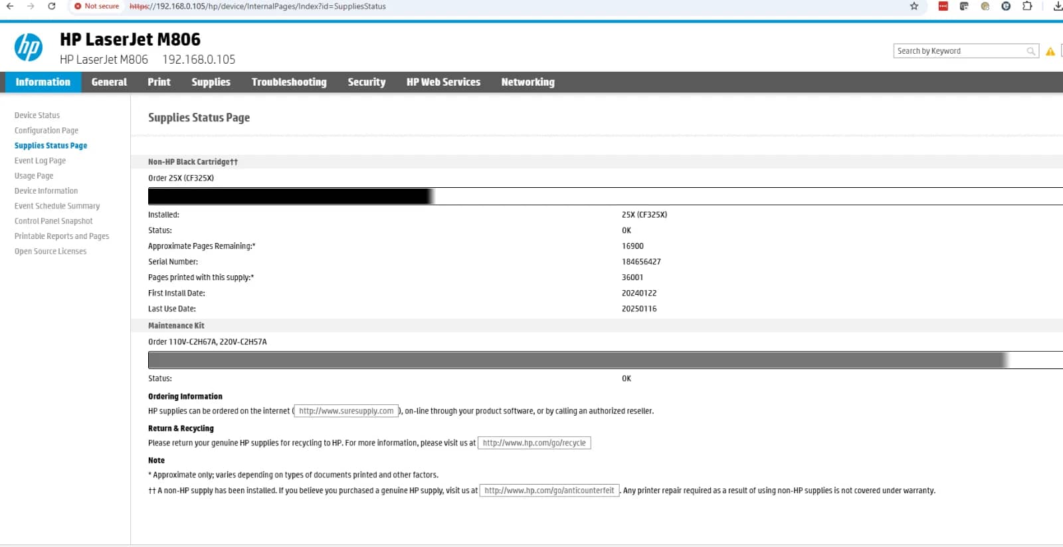Click the 192.168.0.105 address under the title

(x=199, y=60)
